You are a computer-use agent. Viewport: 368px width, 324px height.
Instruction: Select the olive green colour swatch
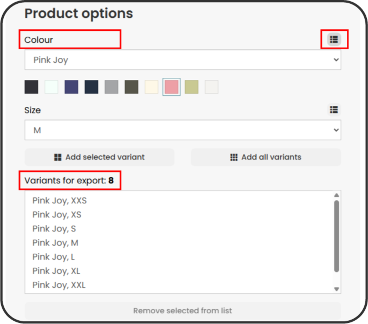pyautogui.click(x=131, y=87)
